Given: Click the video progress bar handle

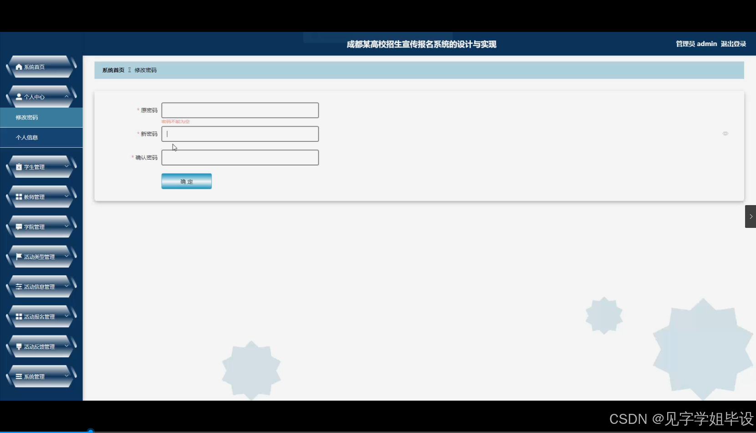Looking at the screenshot, I should tap(91, 431).
